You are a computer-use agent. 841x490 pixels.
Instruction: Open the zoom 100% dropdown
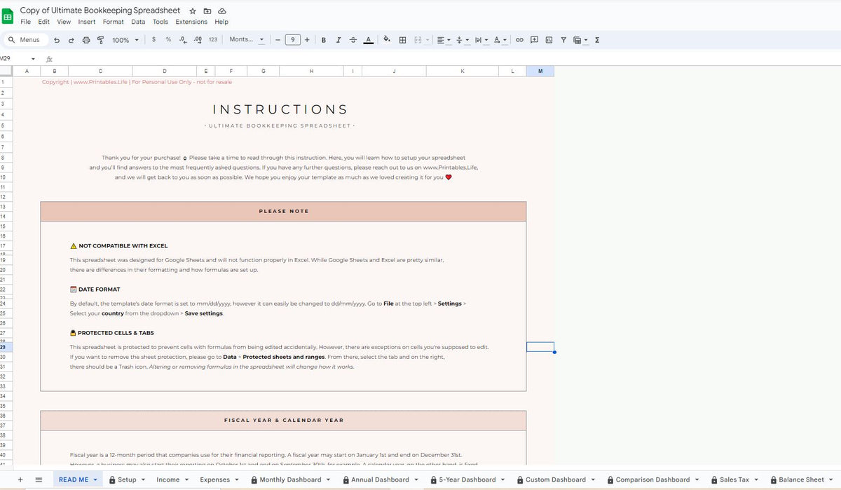(125, 40)
